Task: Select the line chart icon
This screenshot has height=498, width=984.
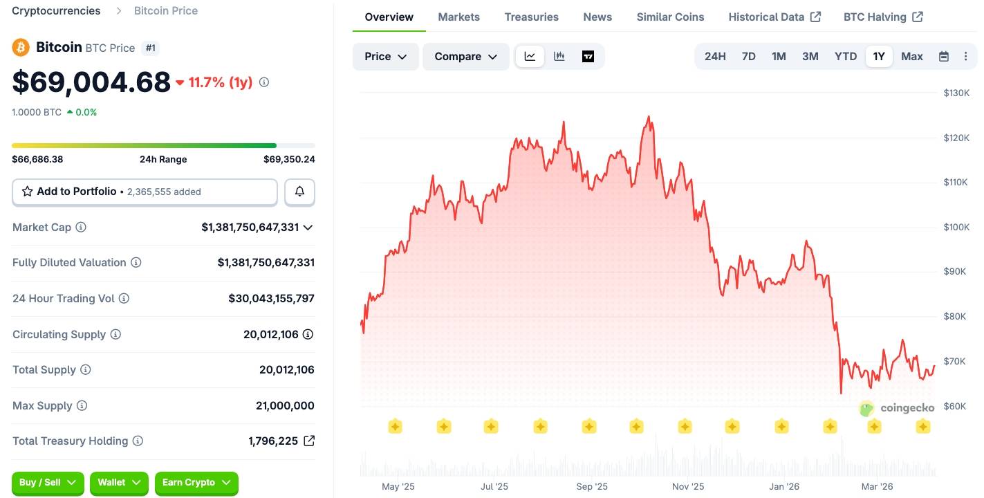Action: coord(530,56)
